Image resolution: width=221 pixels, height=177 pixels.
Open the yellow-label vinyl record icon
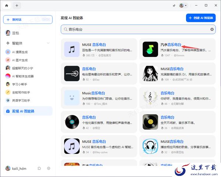(150, 122)
